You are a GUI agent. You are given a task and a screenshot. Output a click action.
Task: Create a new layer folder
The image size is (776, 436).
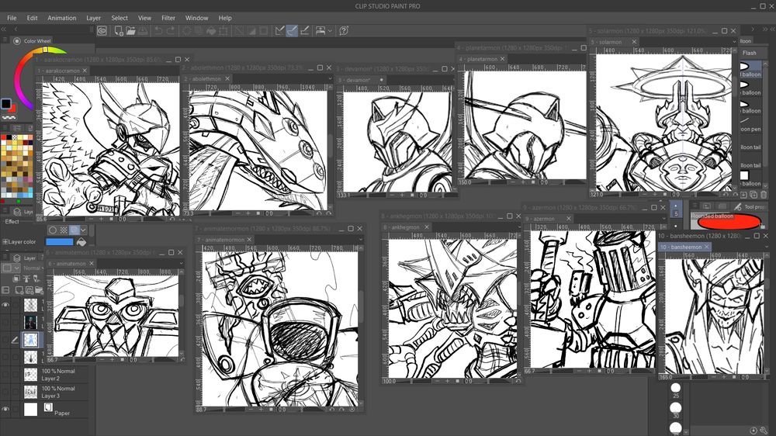tap(39, 290)
